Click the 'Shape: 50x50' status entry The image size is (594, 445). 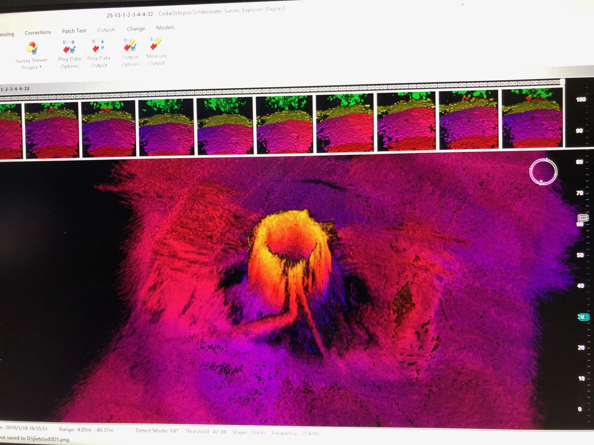(248, 432)
